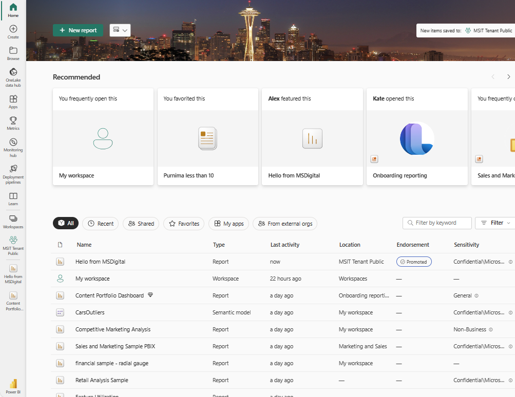Image resolution: width=515 pixels, height=397 pixels.
Task: Switch to the Favorites tab
Action: point(184,224)
